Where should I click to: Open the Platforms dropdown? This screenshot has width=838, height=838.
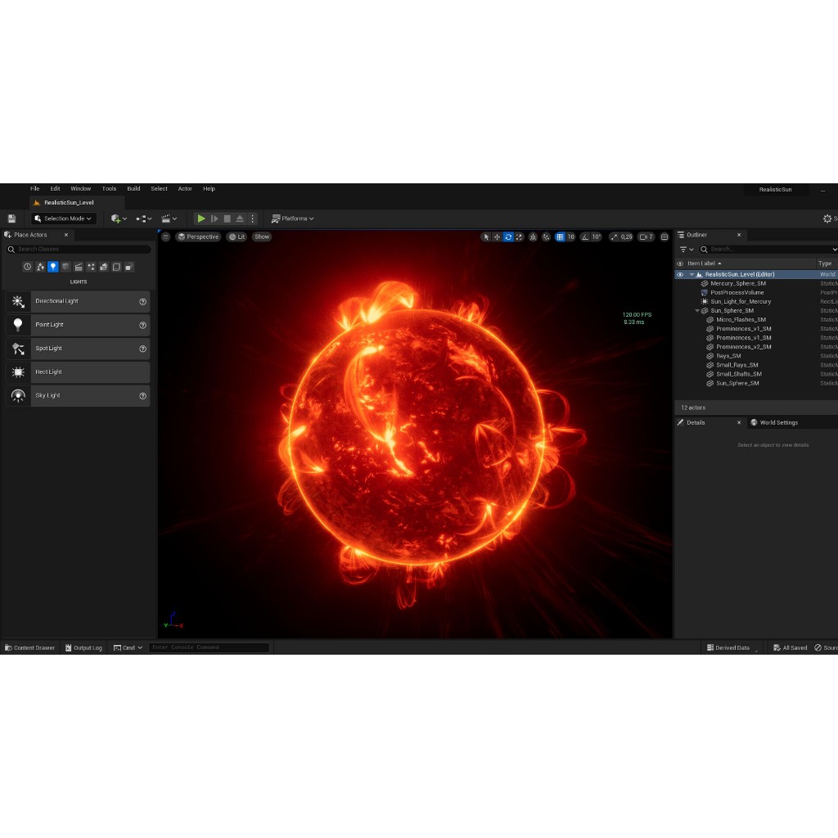(292, 219)
